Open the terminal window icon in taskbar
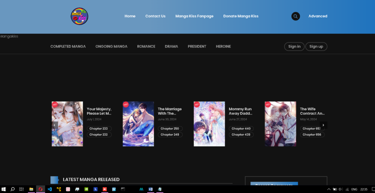Viewport: 375px width, 193px height. 123,189
